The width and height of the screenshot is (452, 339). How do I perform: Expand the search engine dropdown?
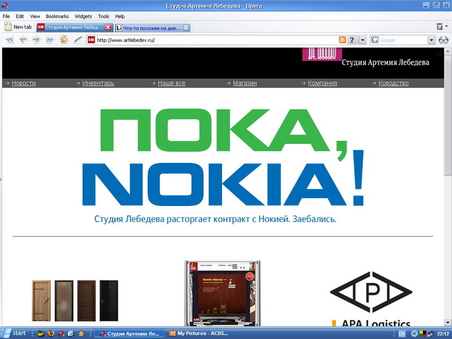click(431, 40)
